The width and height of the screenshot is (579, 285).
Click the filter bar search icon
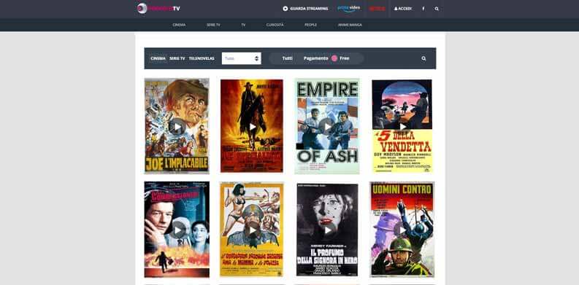(x=423, y=58)
